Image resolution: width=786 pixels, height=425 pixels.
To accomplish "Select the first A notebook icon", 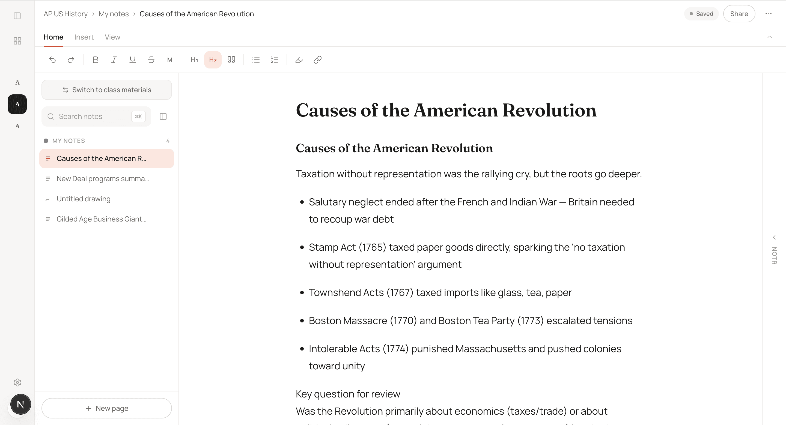I will (17, 82).
